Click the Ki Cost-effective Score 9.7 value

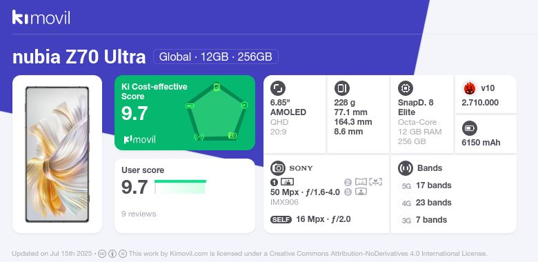click(134, 114)
